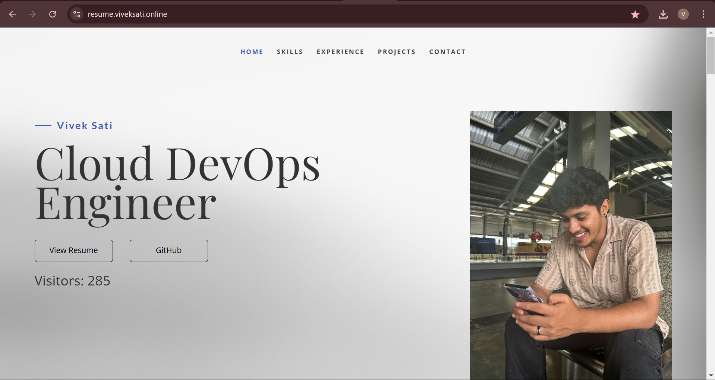Open site information icon beside URL

pos(77,14)
